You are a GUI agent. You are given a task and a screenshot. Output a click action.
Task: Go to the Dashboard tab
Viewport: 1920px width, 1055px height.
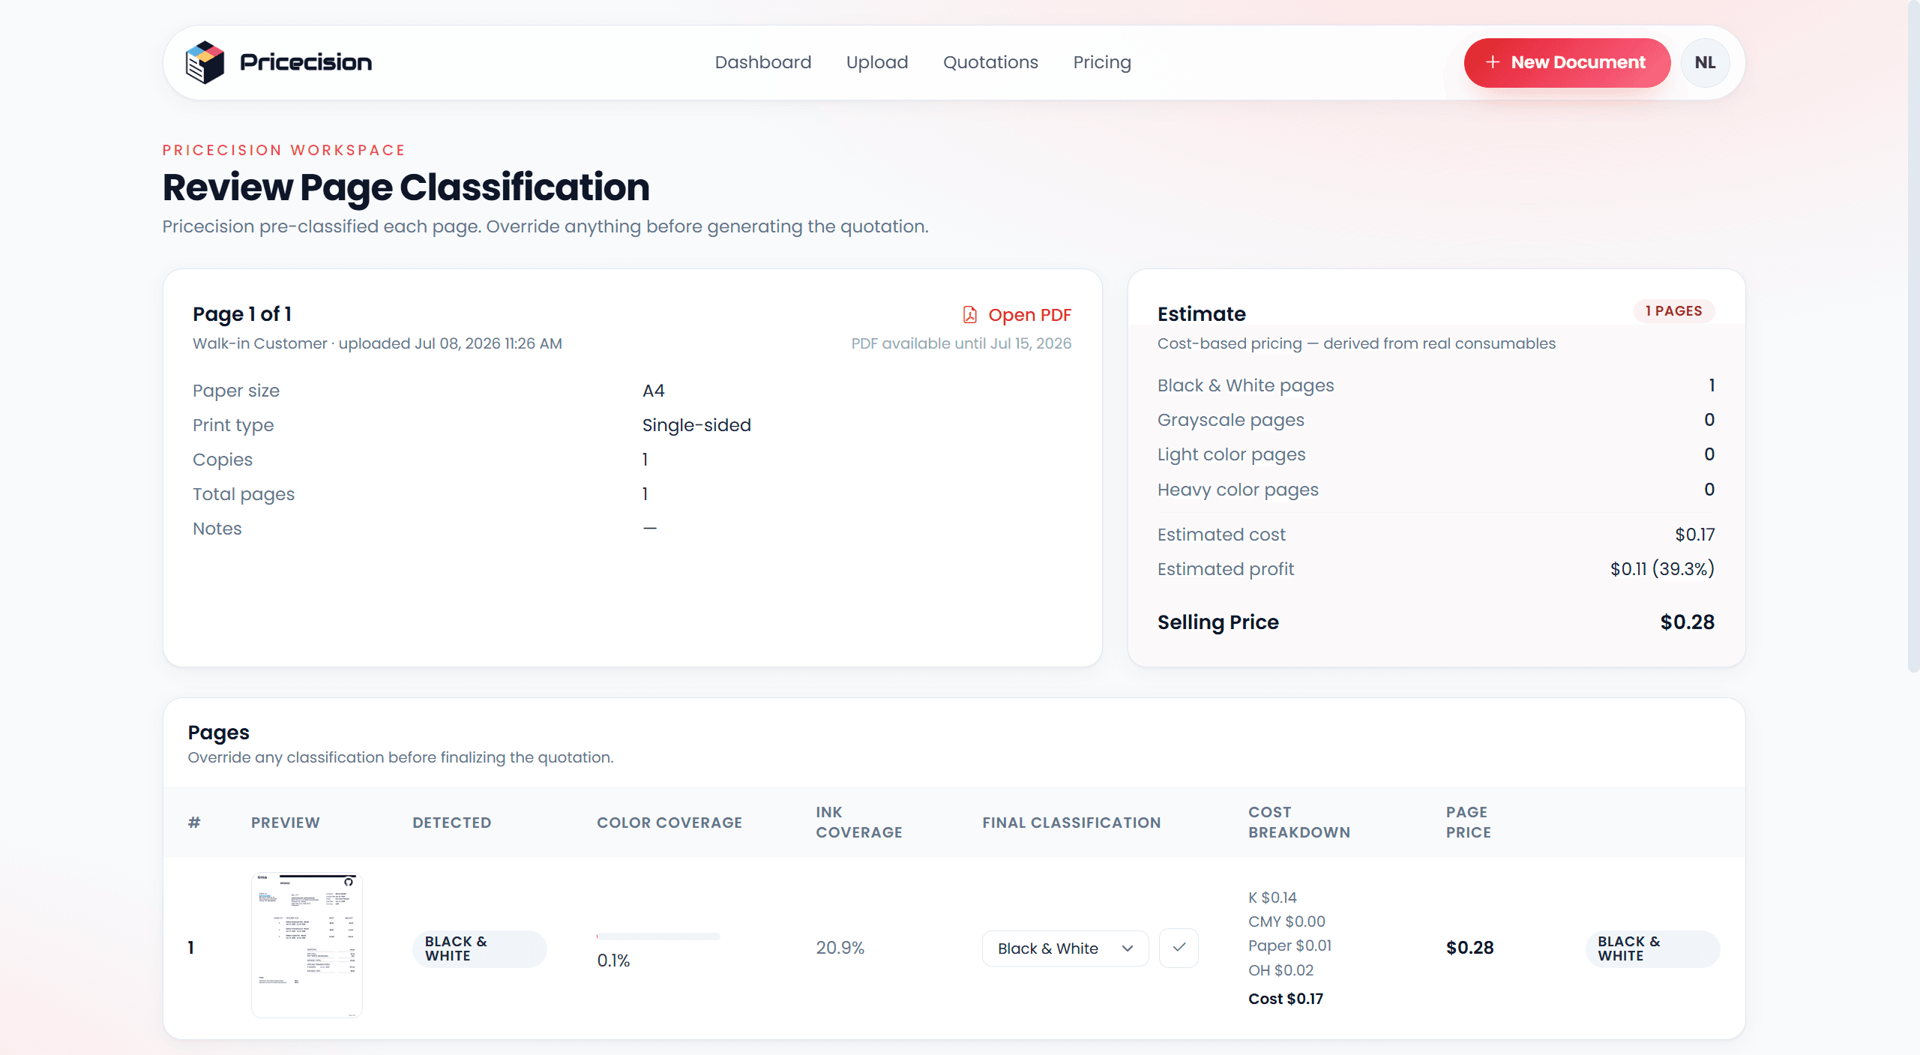pos(762,62)
